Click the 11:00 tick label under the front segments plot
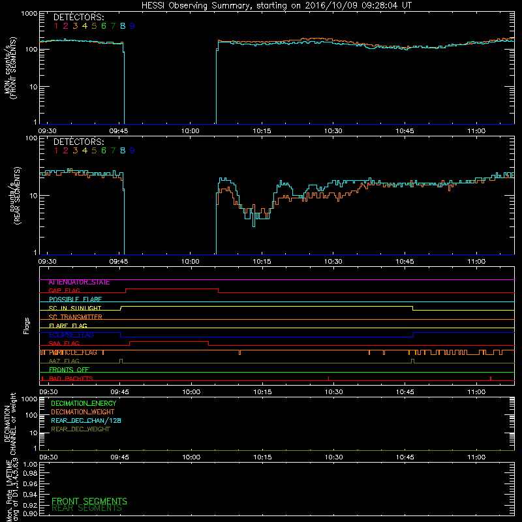Screen dimensions: 522x522 [476, 131]
